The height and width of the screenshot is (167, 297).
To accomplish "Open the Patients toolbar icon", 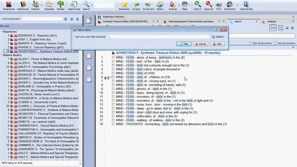I will [35, 5].
